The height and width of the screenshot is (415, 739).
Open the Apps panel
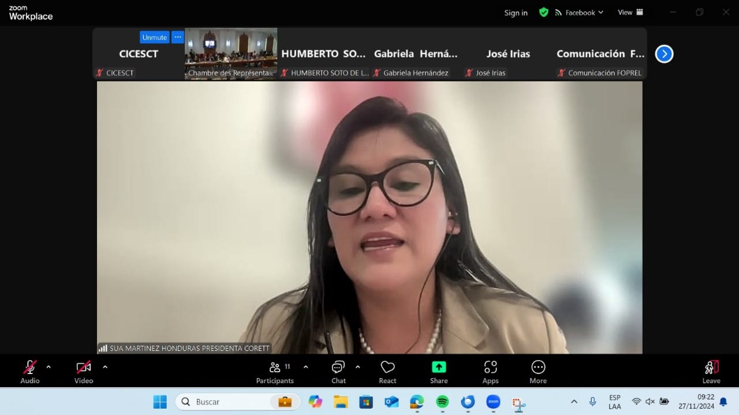(491, 372)
